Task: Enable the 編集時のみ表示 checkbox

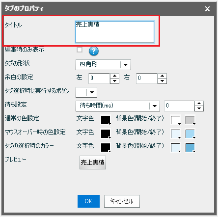Action: tap(80, 50)
